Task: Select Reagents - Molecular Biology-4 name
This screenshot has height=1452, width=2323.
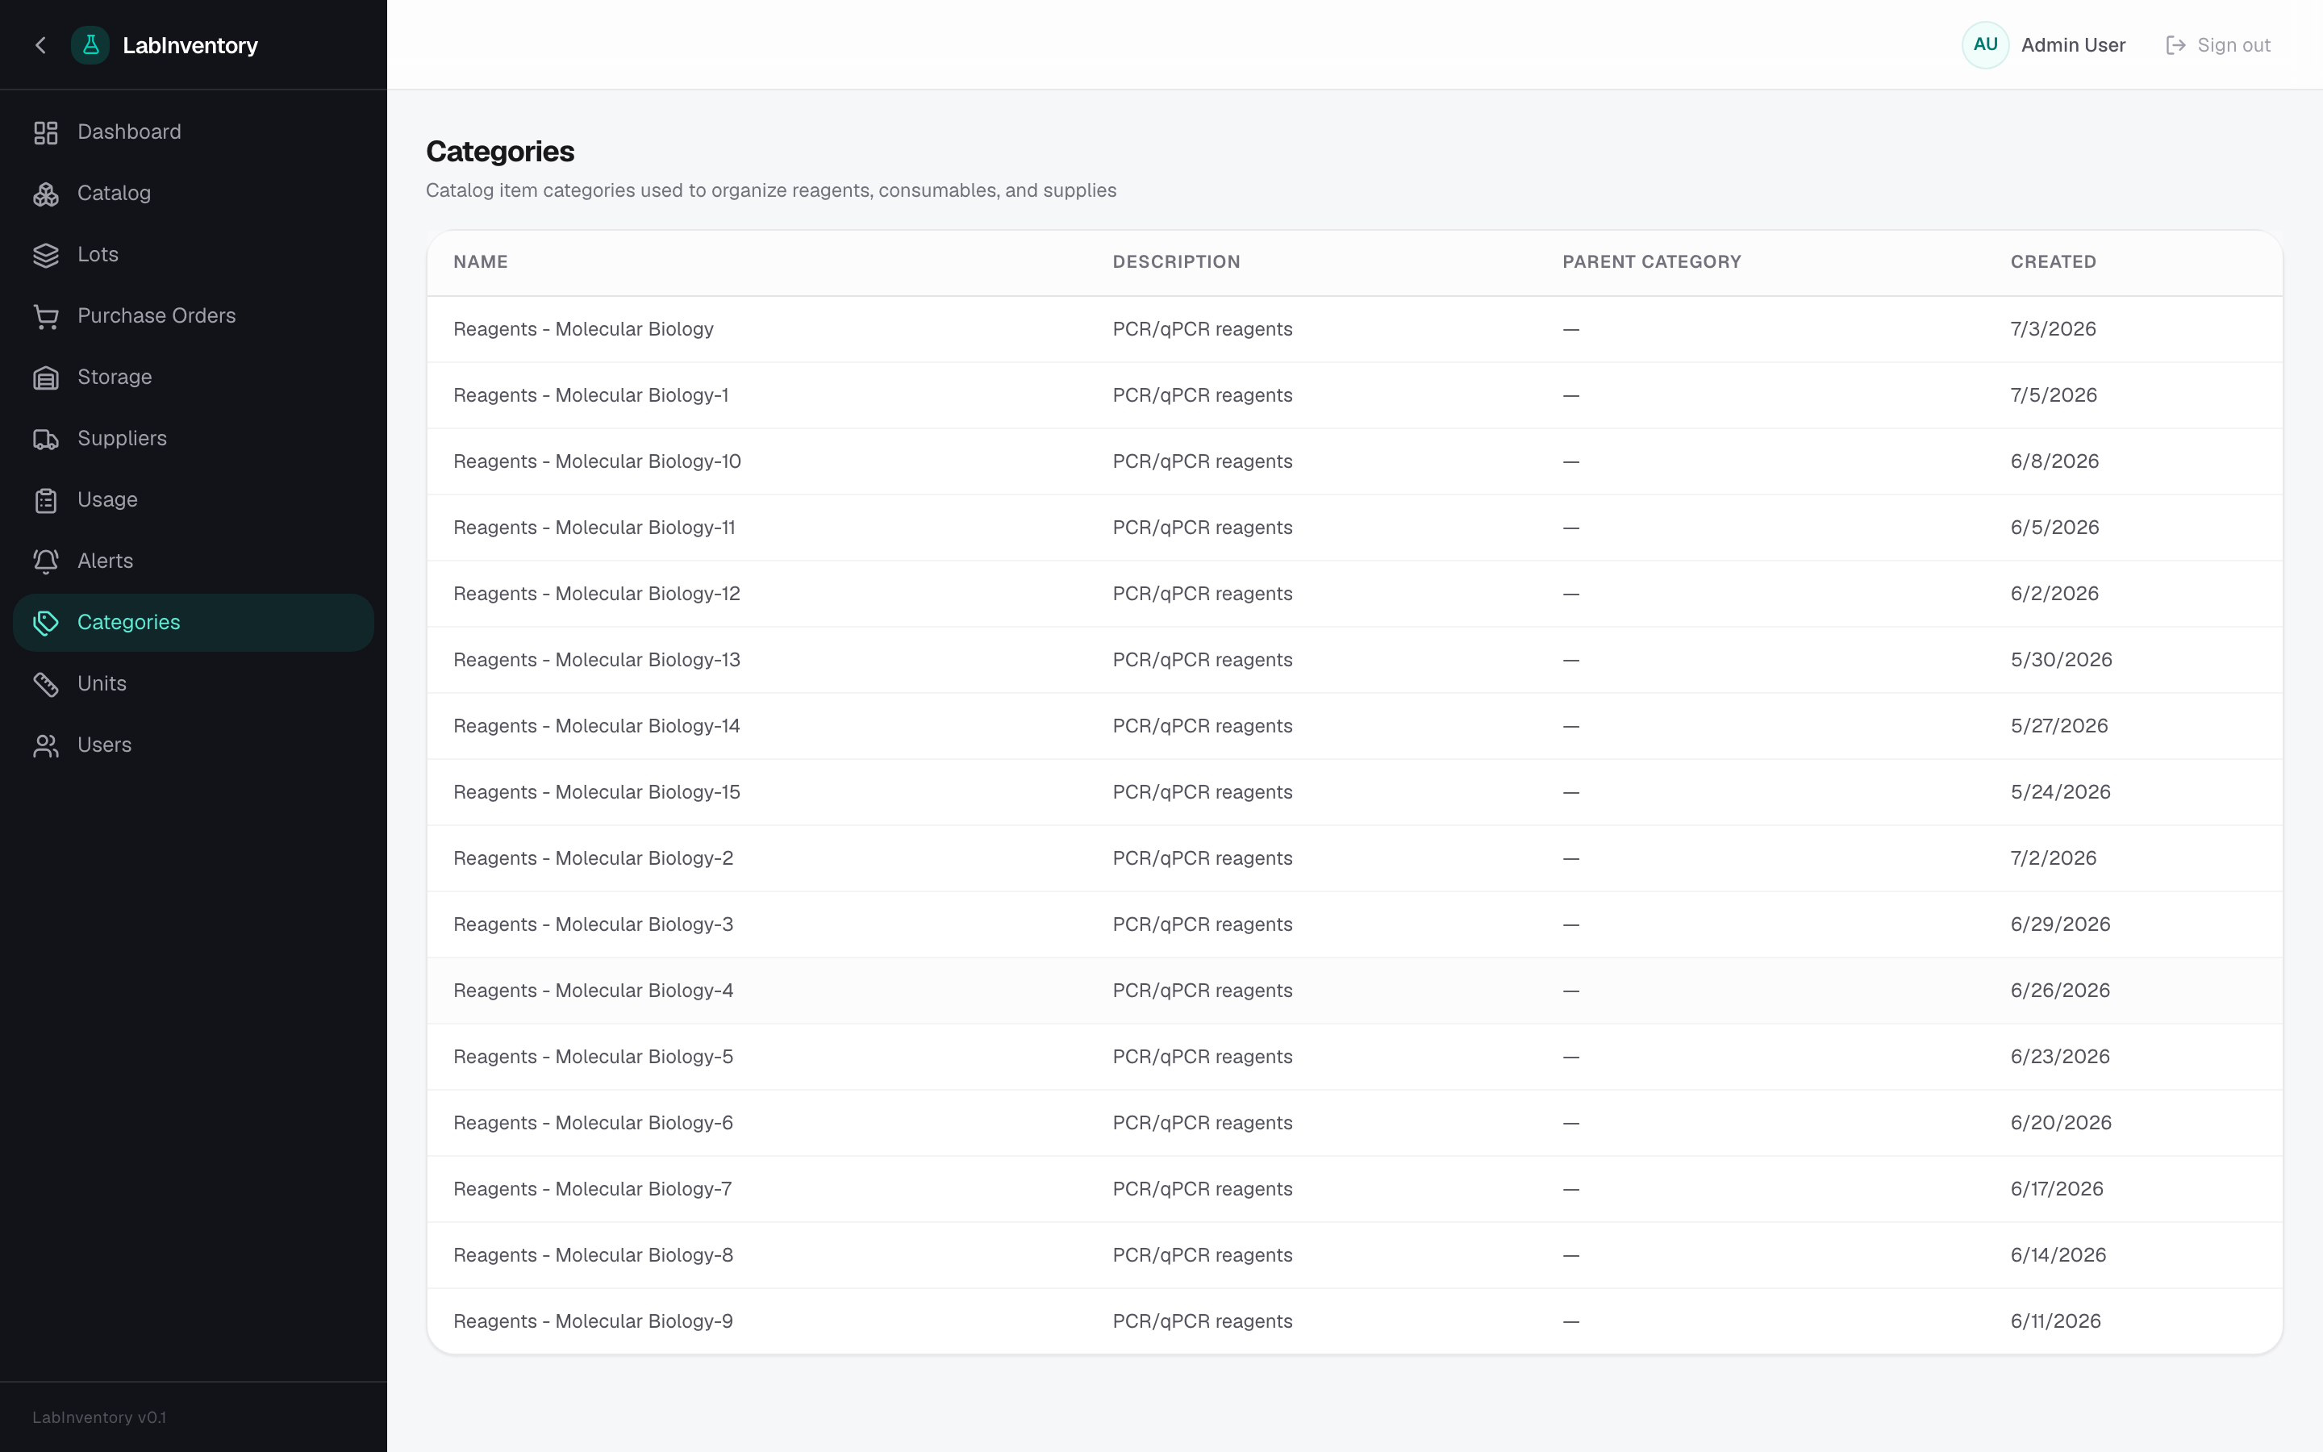Action: 593,992
